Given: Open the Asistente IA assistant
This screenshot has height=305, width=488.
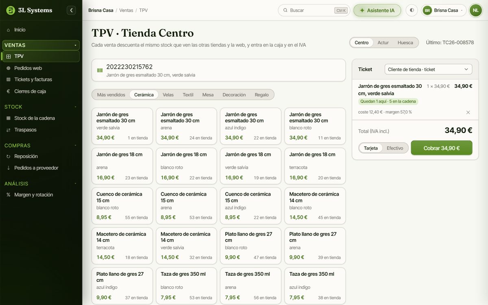Looking at the screenshot, I should (377, 11).
